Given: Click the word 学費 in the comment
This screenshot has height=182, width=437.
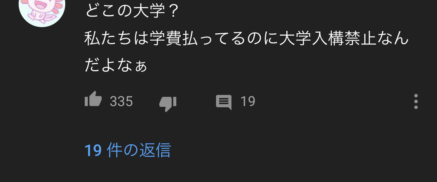Looking at the screenshot, I should (x=165, y=39).
